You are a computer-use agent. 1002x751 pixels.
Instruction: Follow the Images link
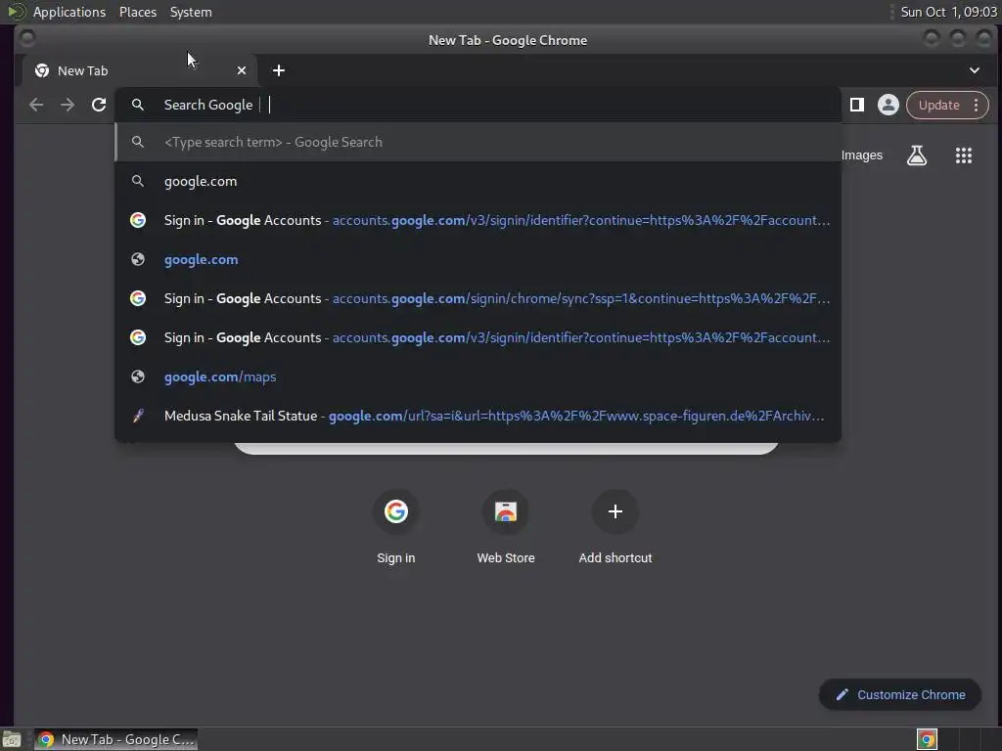[x=861, y=155]
